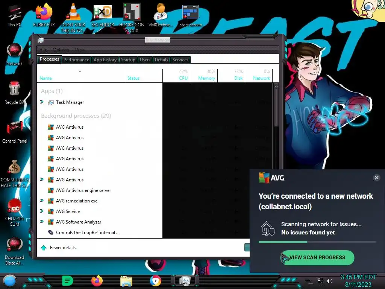The image size is (385, 289).
Task: Open the View menu in Task Manager
Action: click(x=80, y=50)
